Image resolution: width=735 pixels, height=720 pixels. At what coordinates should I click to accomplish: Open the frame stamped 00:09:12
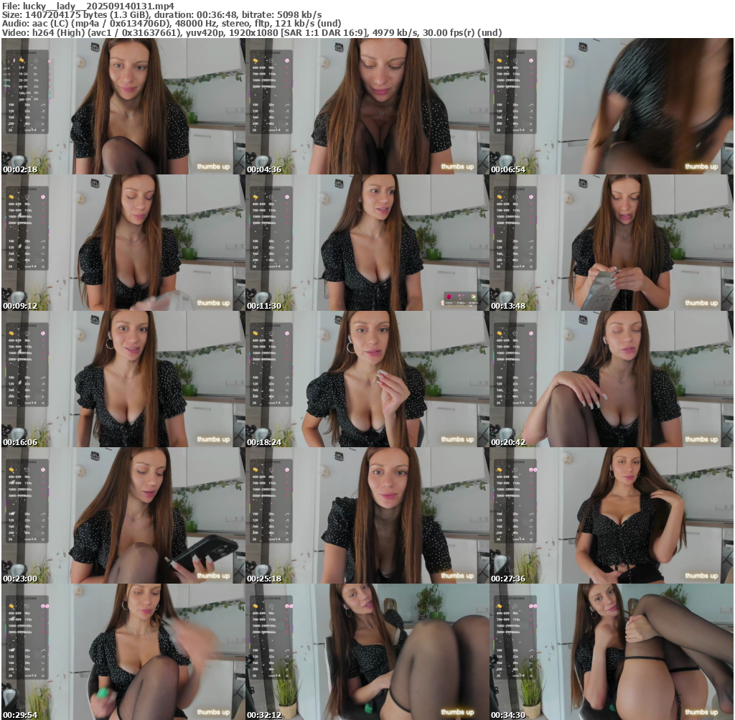coord(123,243)
